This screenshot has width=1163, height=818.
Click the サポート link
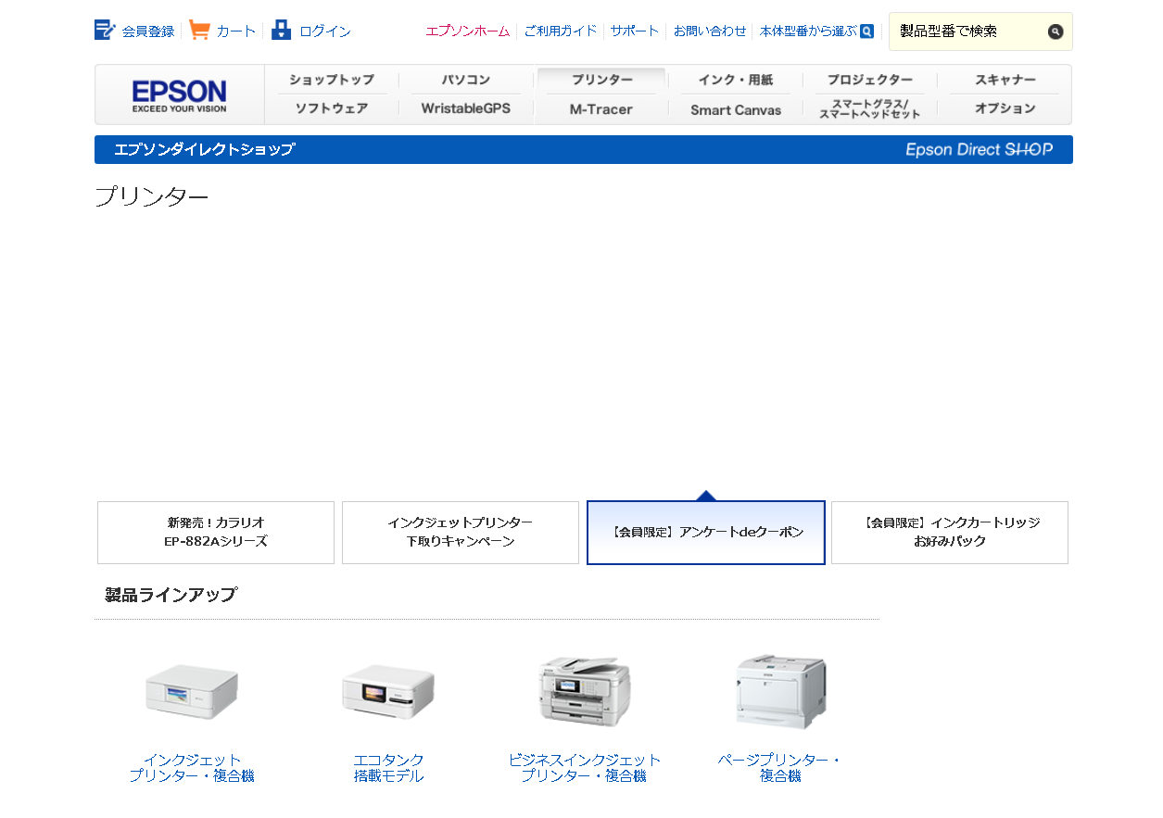pyautogui.click(x=635, y=31)
